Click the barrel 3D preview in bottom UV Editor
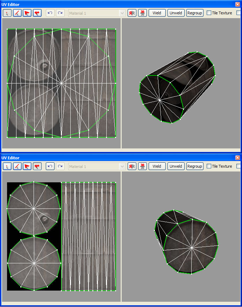This screenshot has height=307, width=242. tap(186, 242)
